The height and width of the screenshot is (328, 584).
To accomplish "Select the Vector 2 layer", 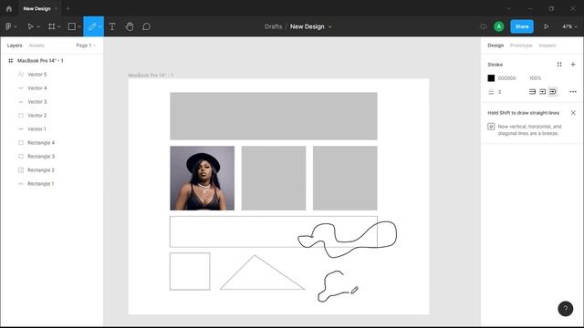I will (36, 116).
